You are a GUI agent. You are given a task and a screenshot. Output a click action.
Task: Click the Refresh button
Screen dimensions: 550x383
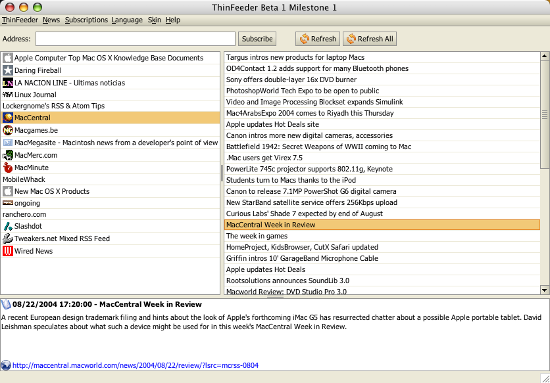(318, 39)
